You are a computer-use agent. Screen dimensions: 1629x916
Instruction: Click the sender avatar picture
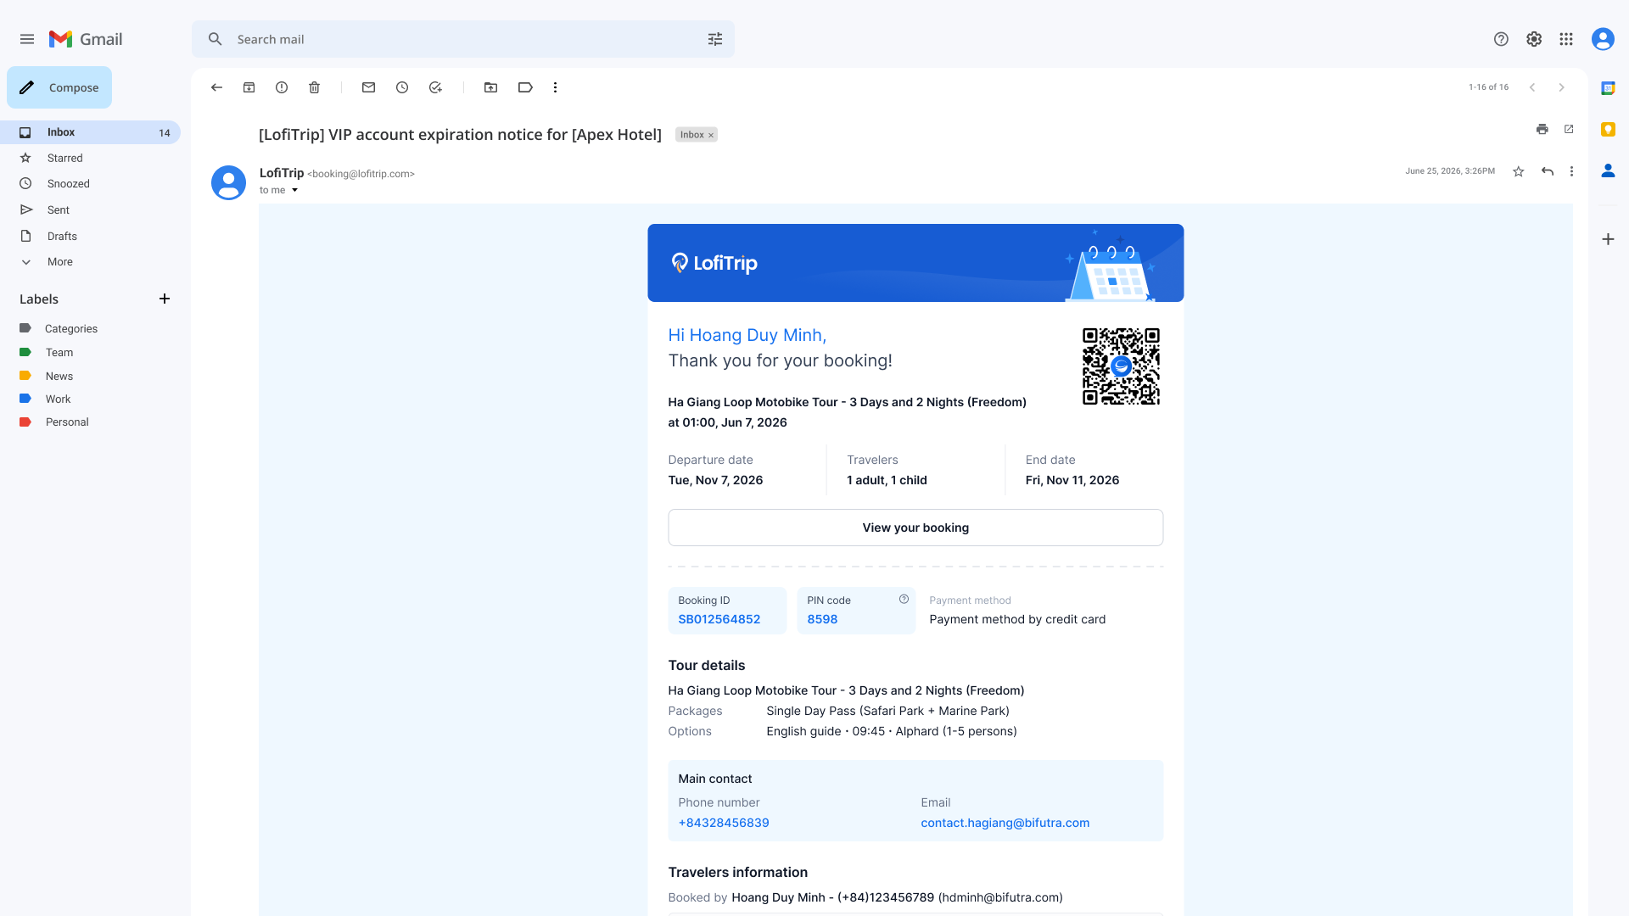pyautogui.click(x=228, y=182)
